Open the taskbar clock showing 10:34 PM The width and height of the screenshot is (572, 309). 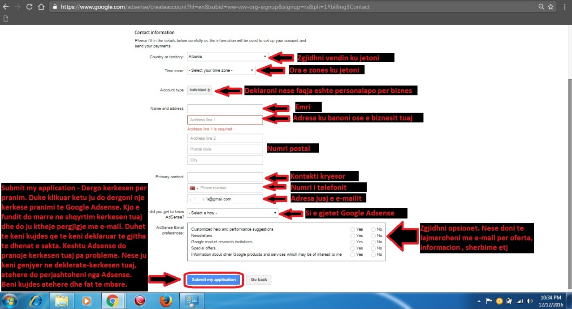pos(551,300)
